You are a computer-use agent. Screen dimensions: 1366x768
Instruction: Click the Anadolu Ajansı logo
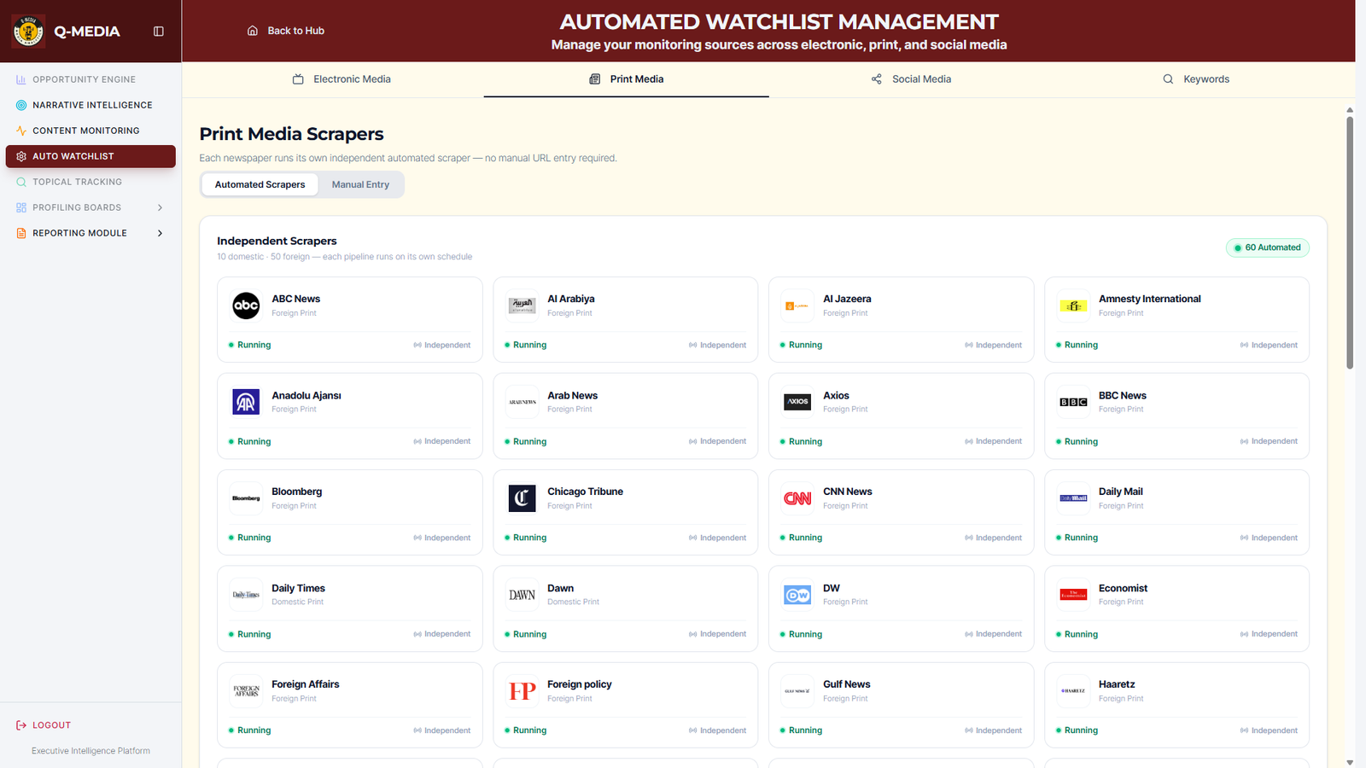click(246, 402)
